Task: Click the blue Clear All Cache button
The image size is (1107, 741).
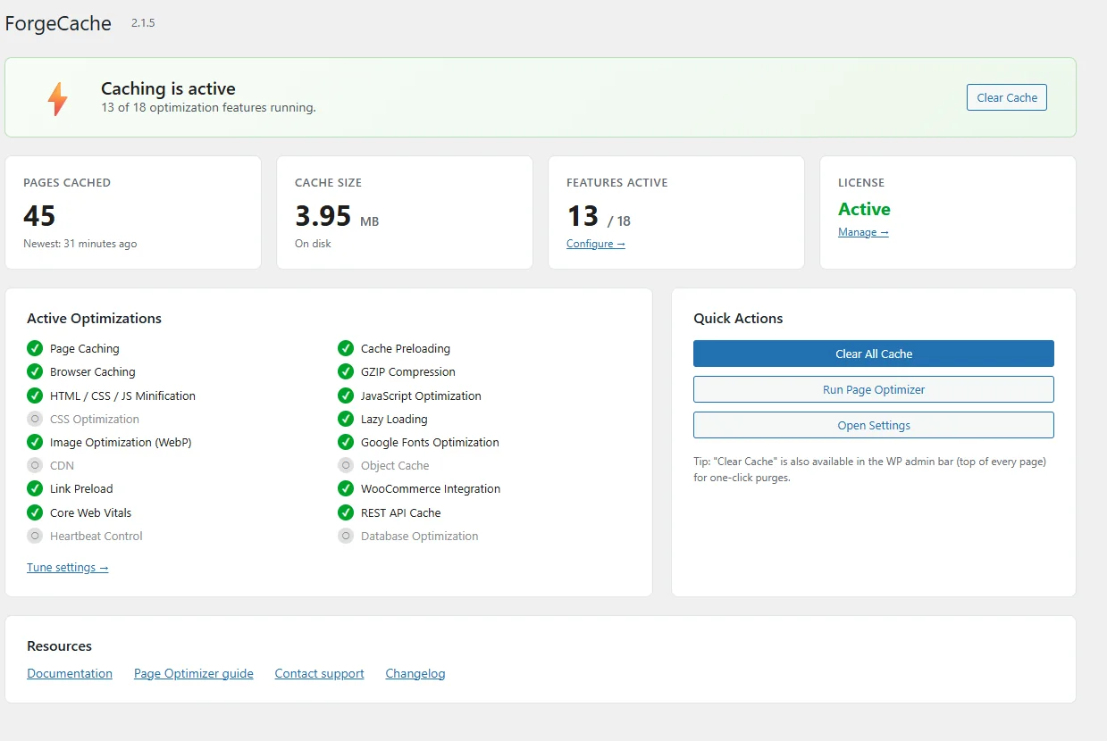Action: coord(874,354)
